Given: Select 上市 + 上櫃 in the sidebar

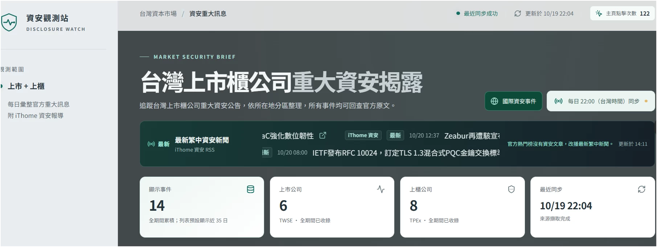Looking at the screenshot, I should click(x=26, y=86).
